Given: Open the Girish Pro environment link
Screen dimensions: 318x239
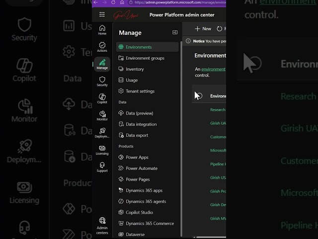Looking at the screenshot, I should tap(218, 191).
